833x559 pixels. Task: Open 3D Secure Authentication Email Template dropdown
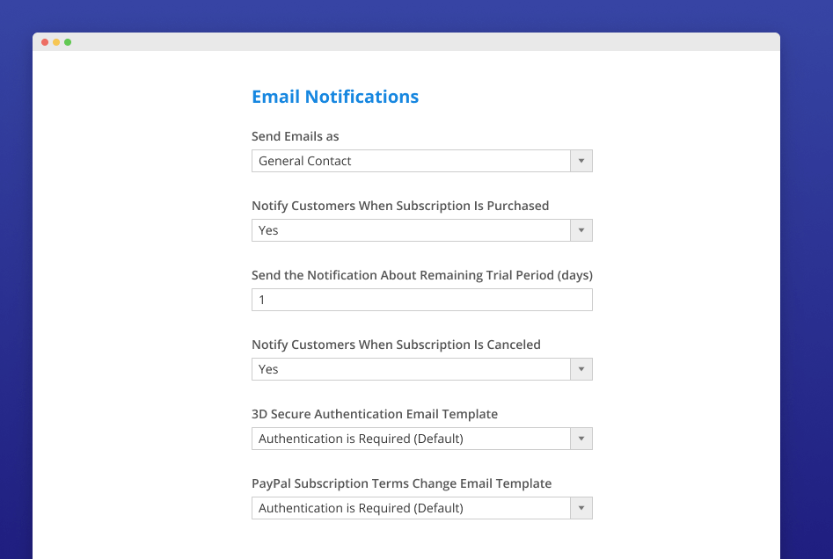pyautogui.click(x=411, y=439)
